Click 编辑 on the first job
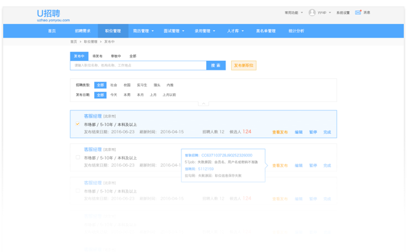407x252 pixels. tap(298, 132)
